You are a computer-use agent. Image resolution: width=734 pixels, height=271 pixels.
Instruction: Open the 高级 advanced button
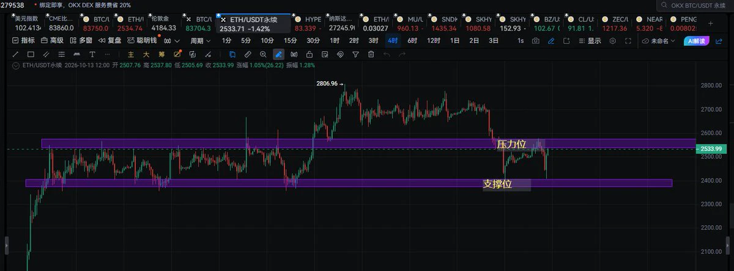click(52, 41)
